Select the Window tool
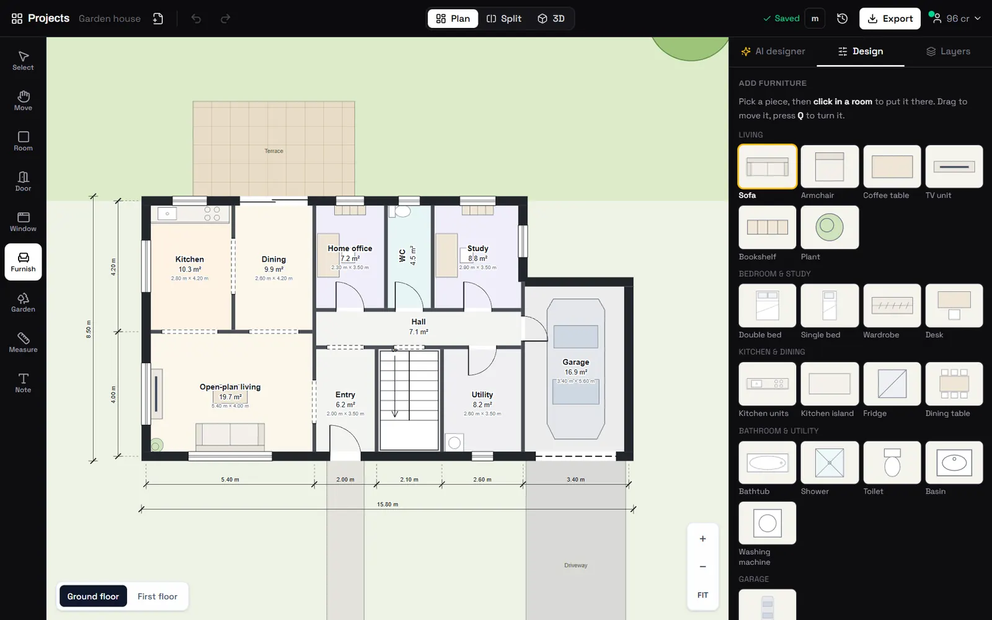992x620 pixels. pyautogui.click(x=23, y=222)
